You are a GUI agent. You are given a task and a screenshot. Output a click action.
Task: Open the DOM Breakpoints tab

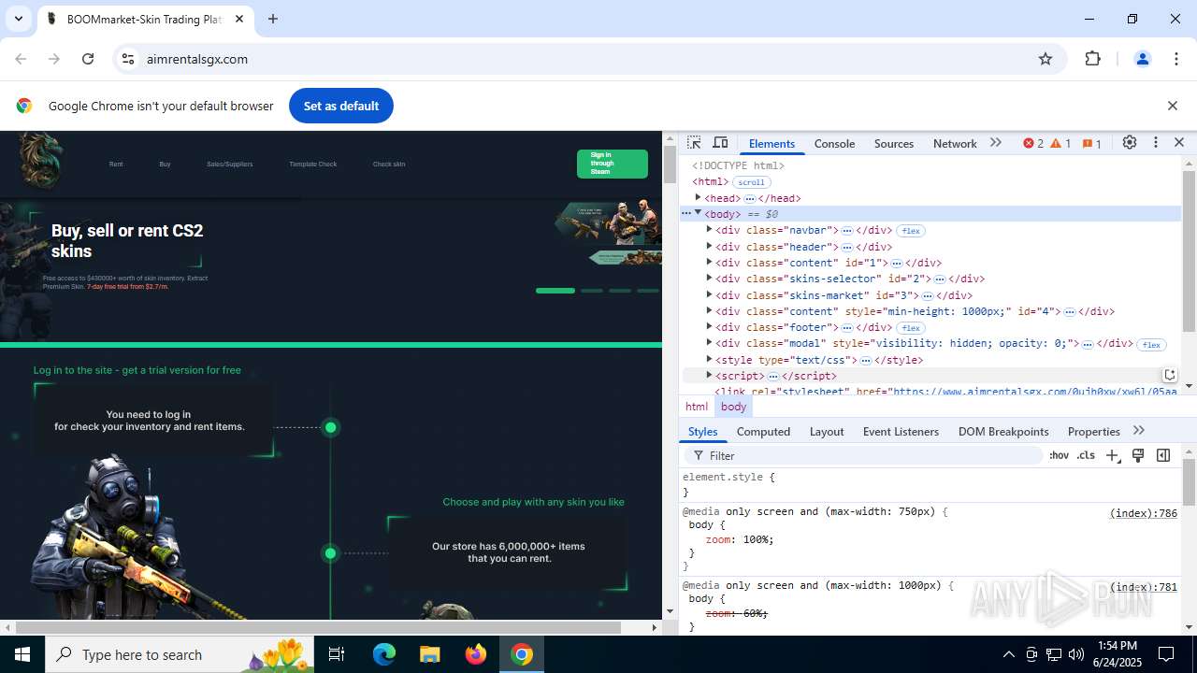point(1003,431)
